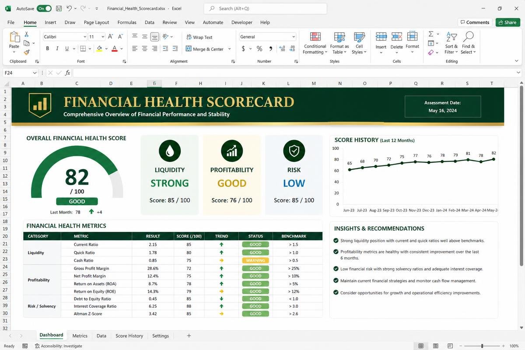This screenshot has height=350, width=525.
Task: Click the Paste clipboard icon
Action: point(14,37)
